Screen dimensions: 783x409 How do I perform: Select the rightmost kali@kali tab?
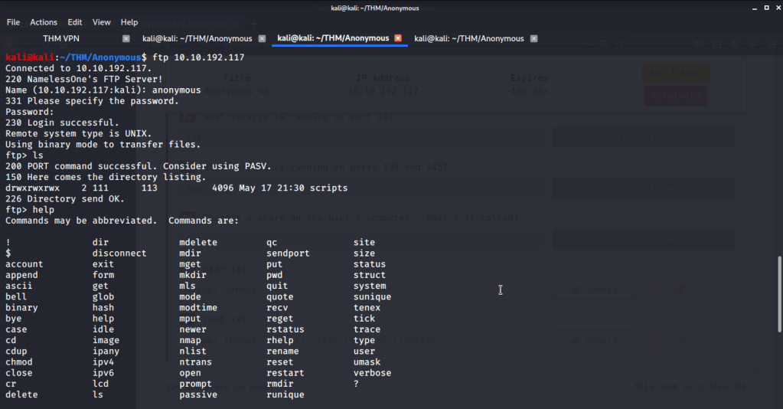click(x=469, y=38)
